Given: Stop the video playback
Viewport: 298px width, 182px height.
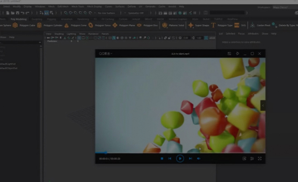Looking at the screenshot, I should pos(162,159).
